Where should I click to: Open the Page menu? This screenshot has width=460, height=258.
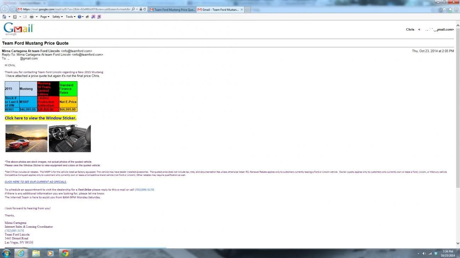pyautogui.click(x=45, y=17)
